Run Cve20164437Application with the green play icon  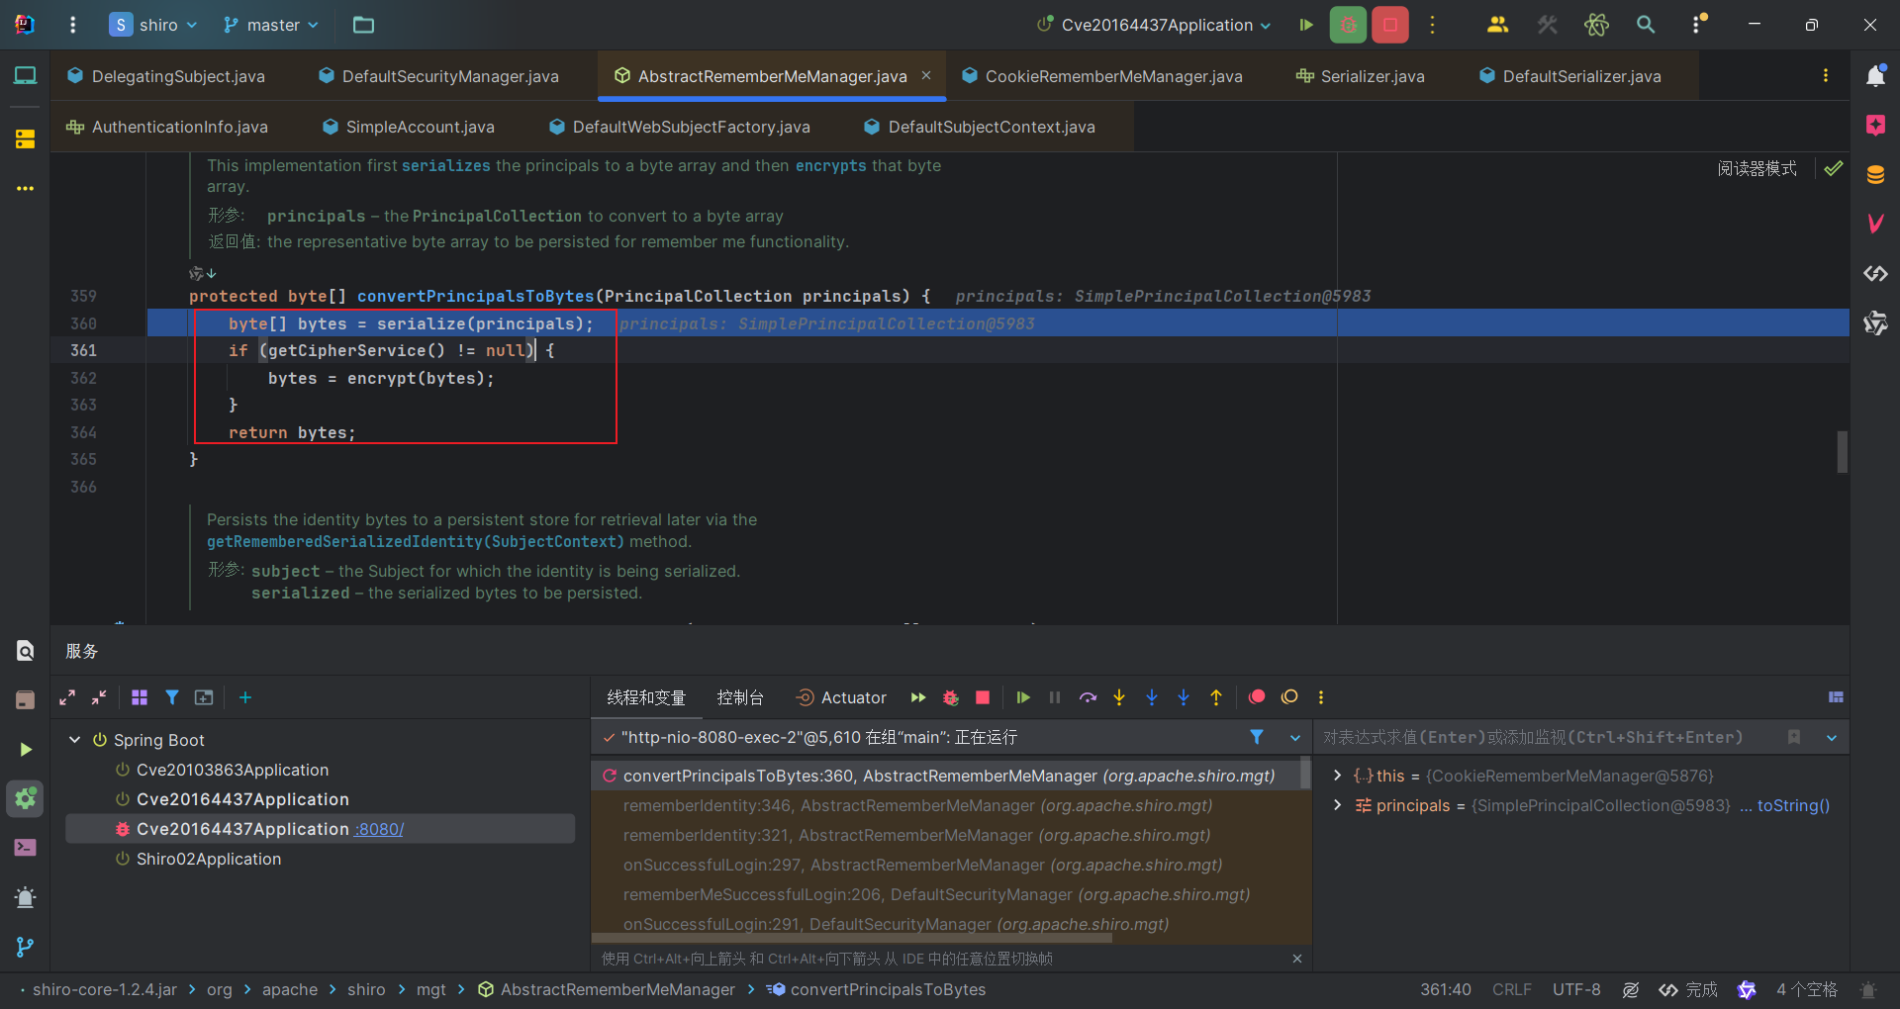pos(1306,25)
